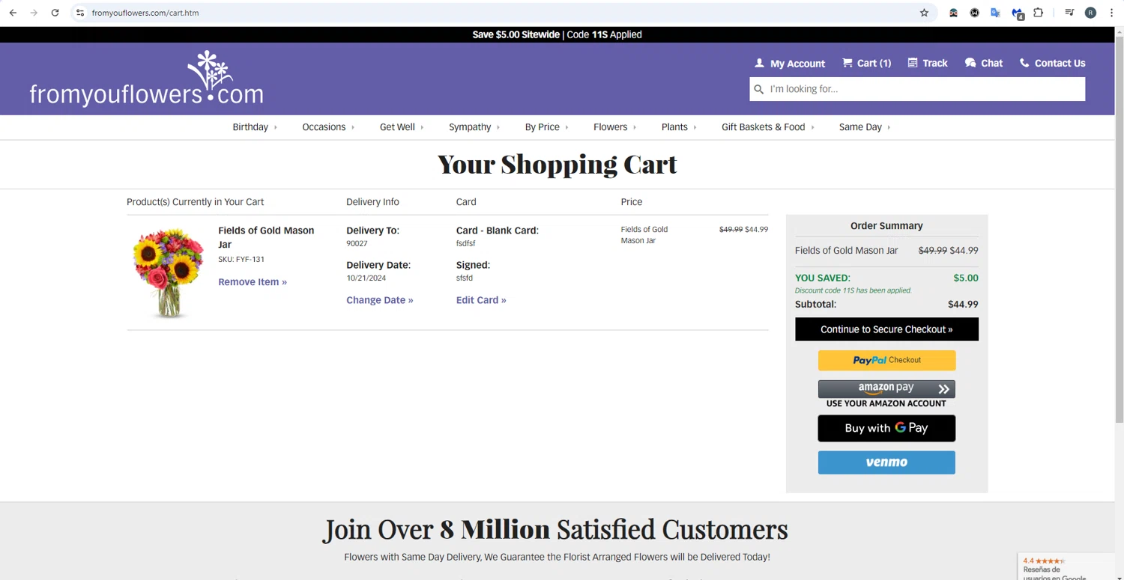The image size is (1124, 580).
Task: Expand the Sympathy menu
Action: [474, 127]
